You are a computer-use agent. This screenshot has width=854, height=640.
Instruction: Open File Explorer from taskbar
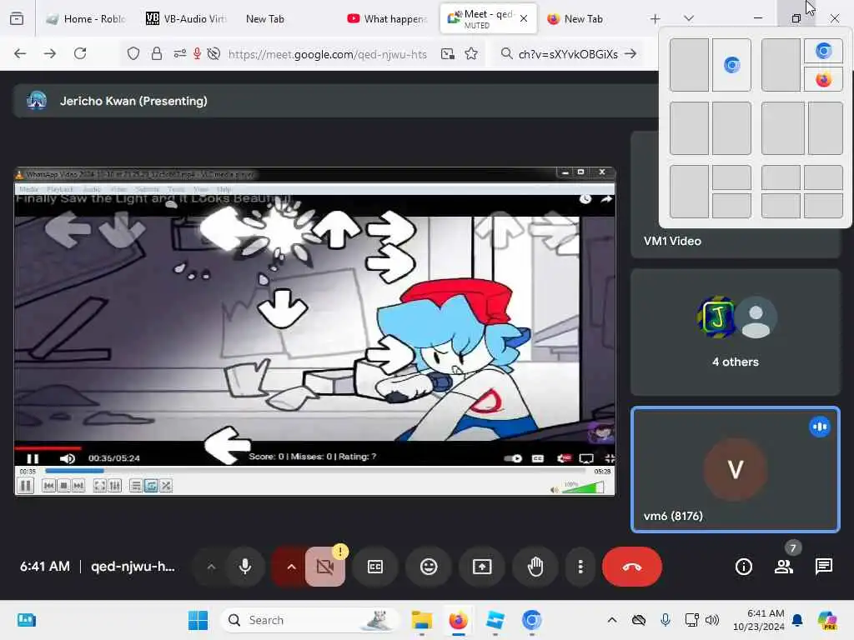421,620
